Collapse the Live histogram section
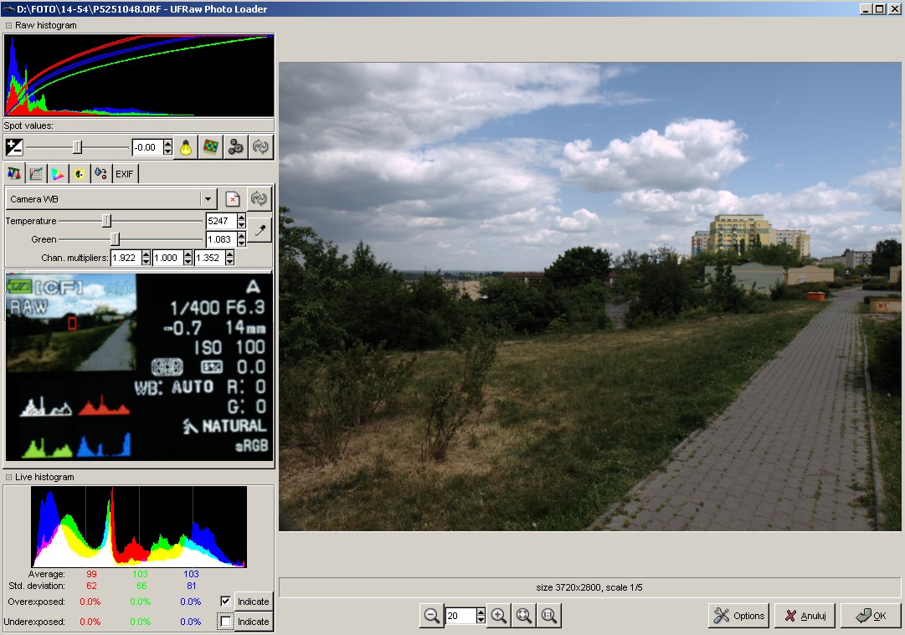The image size is (905, 635). (x=8, y=477)
